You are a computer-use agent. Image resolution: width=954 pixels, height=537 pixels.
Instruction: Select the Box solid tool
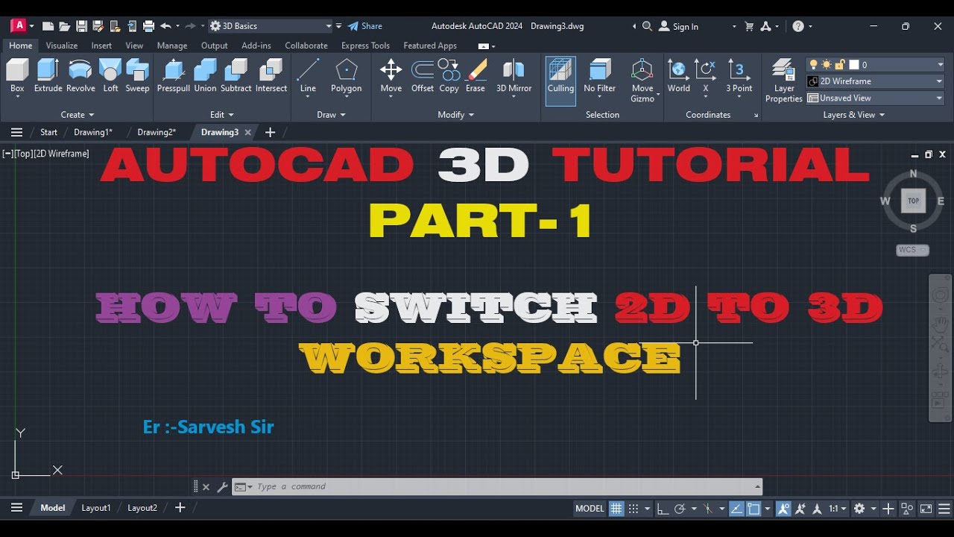[17, 76]
